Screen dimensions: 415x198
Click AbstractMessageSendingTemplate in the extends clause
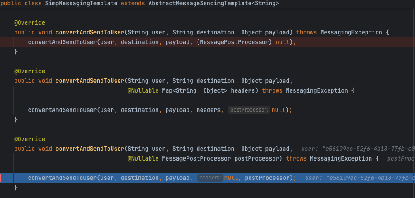tap(200, 4)
